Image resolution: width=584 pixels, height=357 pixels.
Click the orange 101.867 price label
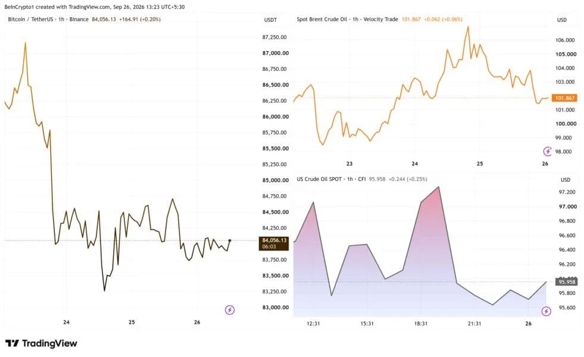pyautogui.click(x=564, y=98)
